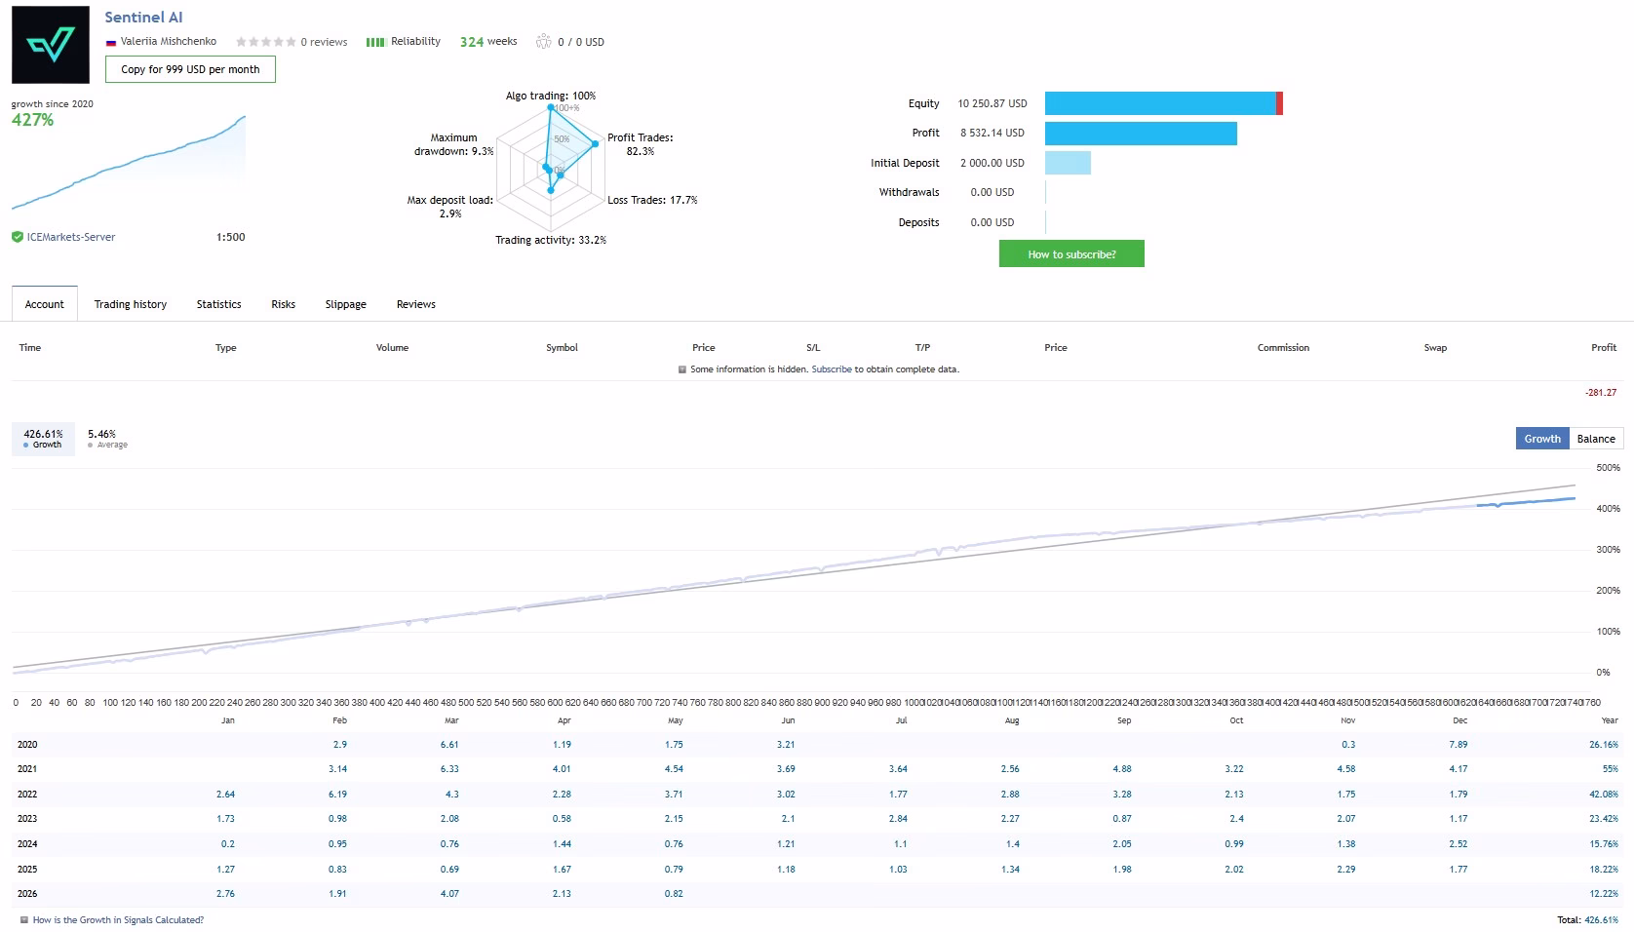
Task: Click the Subscribe link for complete data
Action: (x=832, y=369)
